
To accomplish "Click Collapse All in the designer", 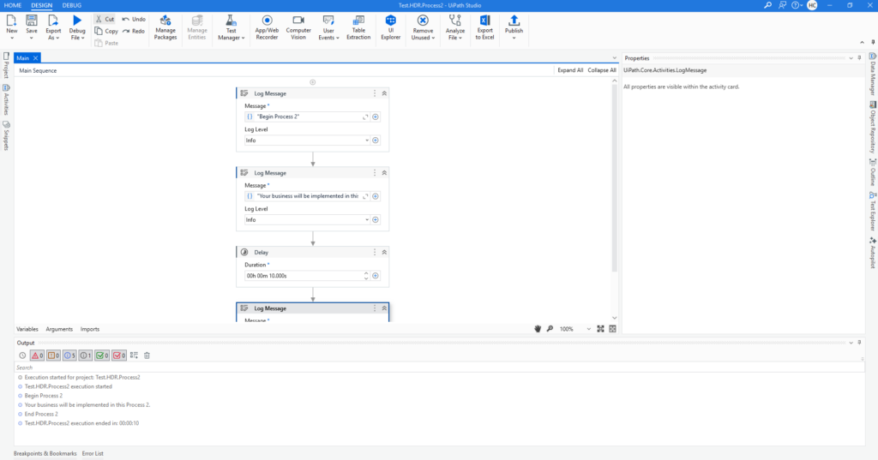I will pyautogui.click(x=602, y=70).
